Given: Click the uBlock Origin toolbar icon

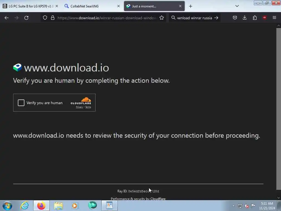Looking at the screenshot, I should click(265, 18).
